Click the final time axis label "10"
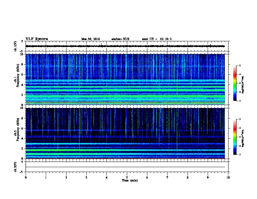Viewport: 257px width, 199px height. (x=228, y=178)
